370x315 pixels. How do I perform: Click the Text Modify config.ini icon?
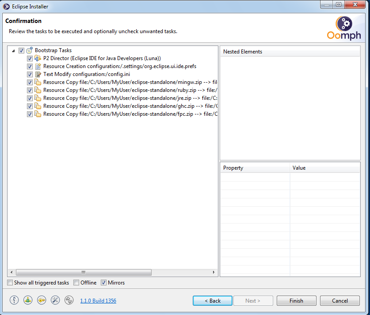point(38,74)
